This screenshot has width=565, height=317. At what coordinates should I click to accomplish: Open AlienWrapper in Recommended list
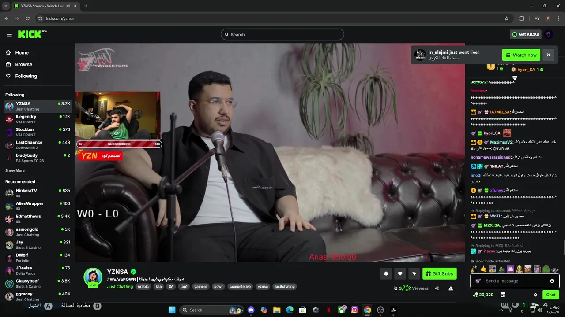point(38,206)
